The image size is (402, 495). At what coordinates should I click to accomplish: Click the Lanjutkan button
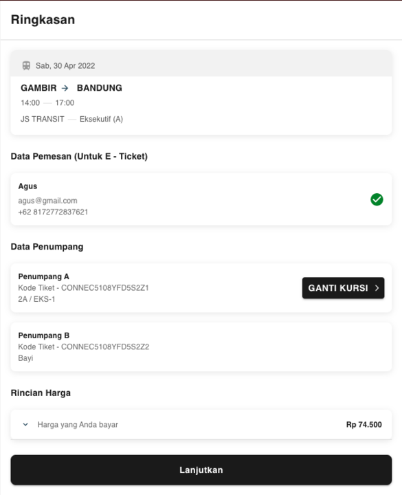click(x=201, y=470)
